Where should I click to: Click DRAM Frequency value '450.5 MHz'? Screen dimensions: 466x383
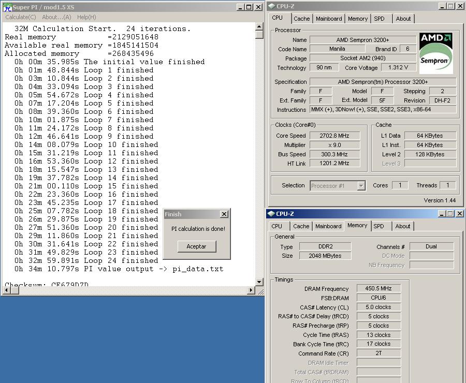378,288
